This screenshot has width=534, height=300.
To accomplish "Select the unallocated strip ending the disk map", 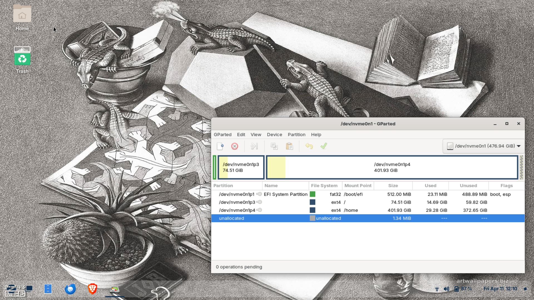I will click(x=521, y=167).
